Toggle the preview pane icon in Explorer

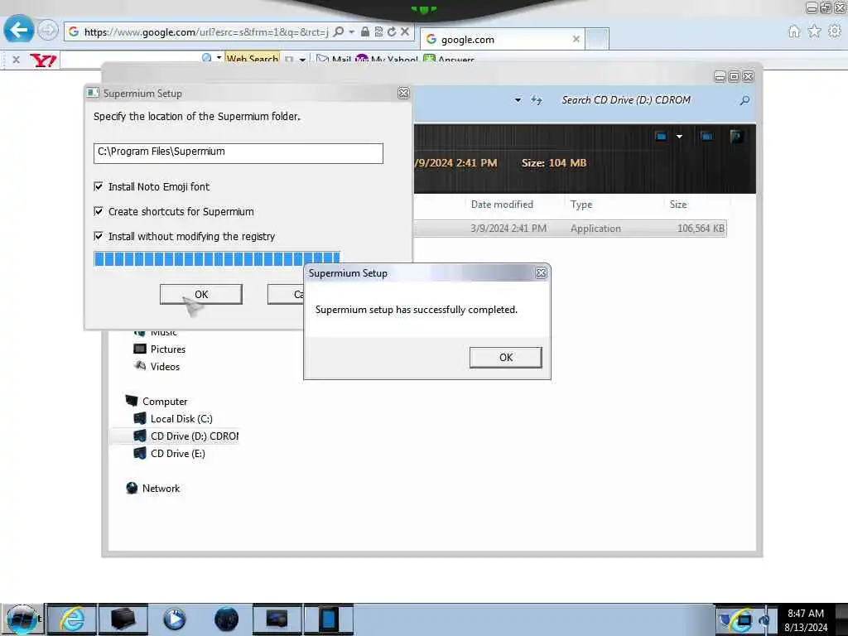coord(706,137)
